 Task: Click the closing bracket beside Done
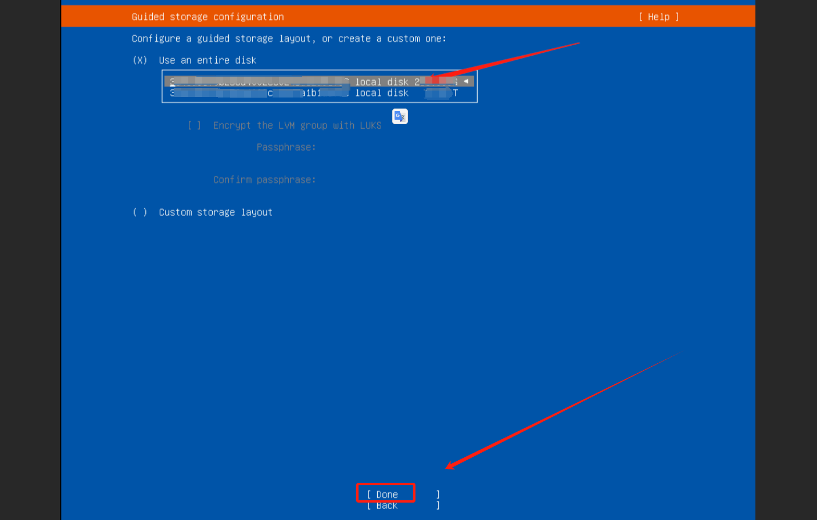pos(438,494)
